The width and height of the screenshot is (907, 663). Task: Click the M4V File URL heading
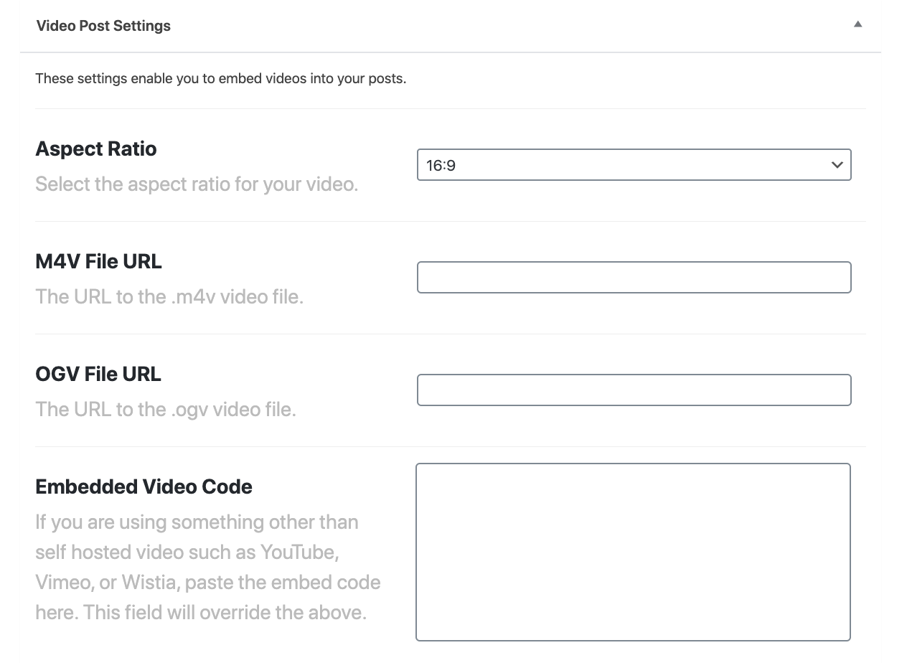pyautogui.click(x=98, y=261)
